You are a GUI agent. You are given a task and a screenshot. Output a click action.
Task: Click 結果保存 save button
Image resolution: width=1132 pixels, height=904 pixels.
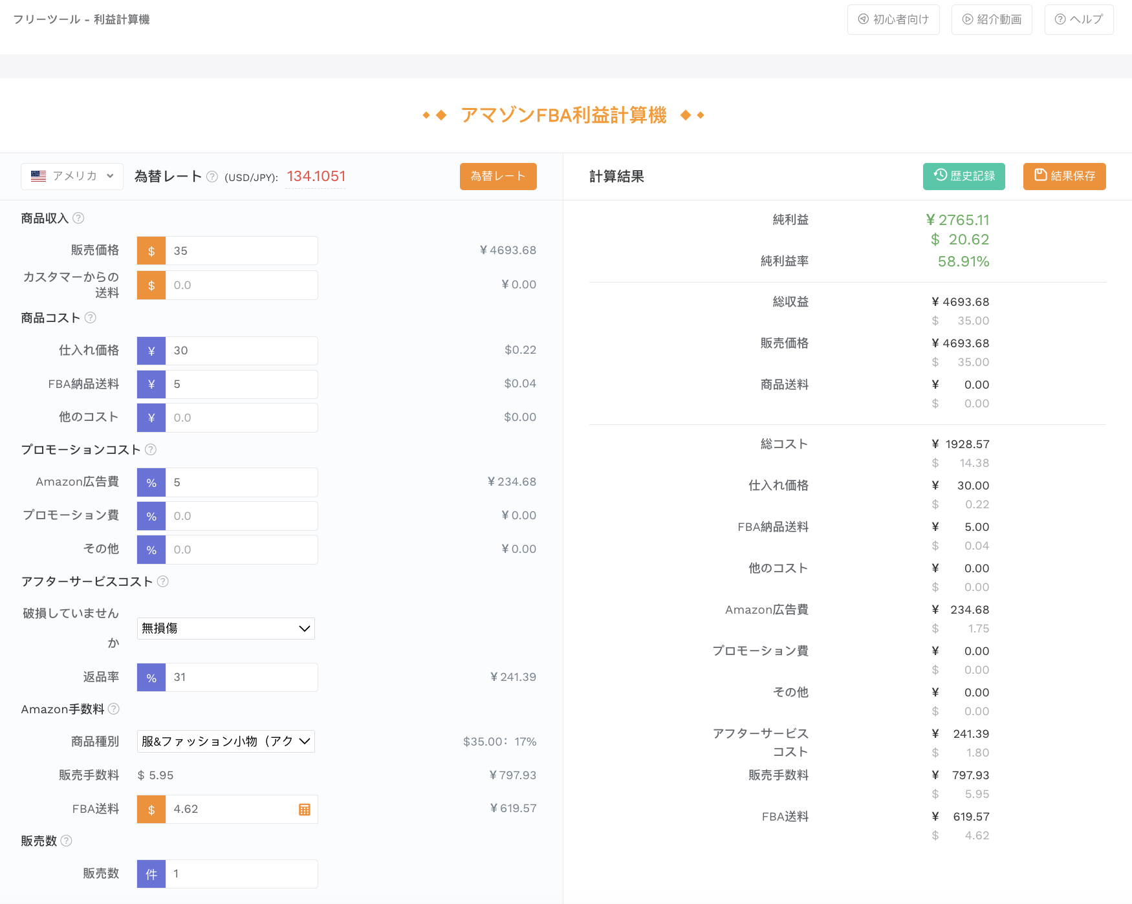(x=1065, y=177)
